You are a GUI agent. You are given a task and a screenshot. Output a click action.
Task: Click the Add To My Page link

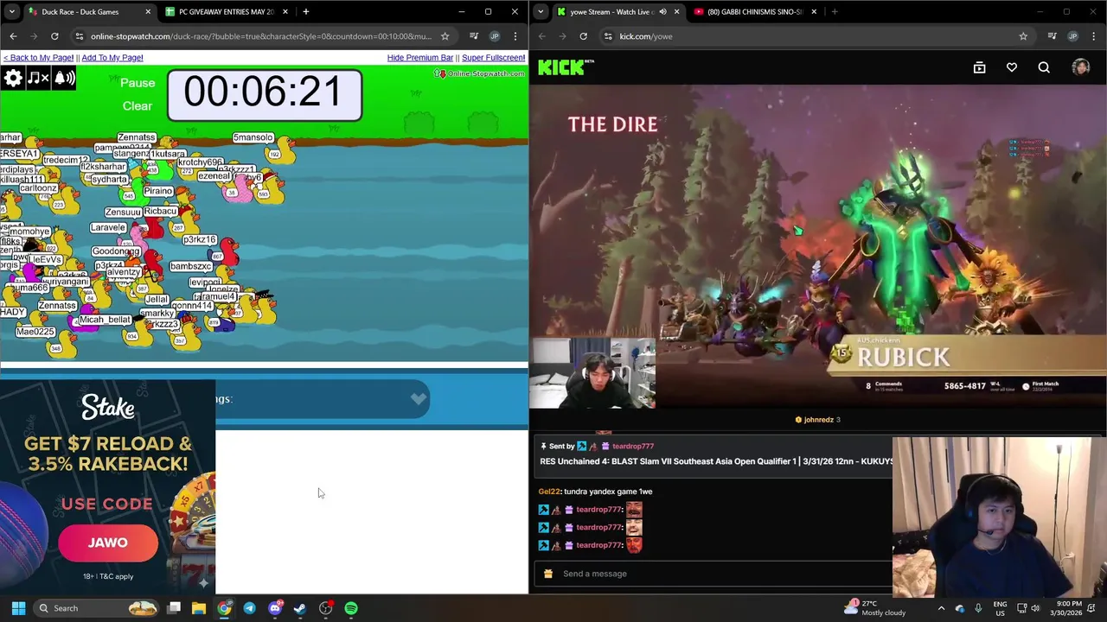112,58
